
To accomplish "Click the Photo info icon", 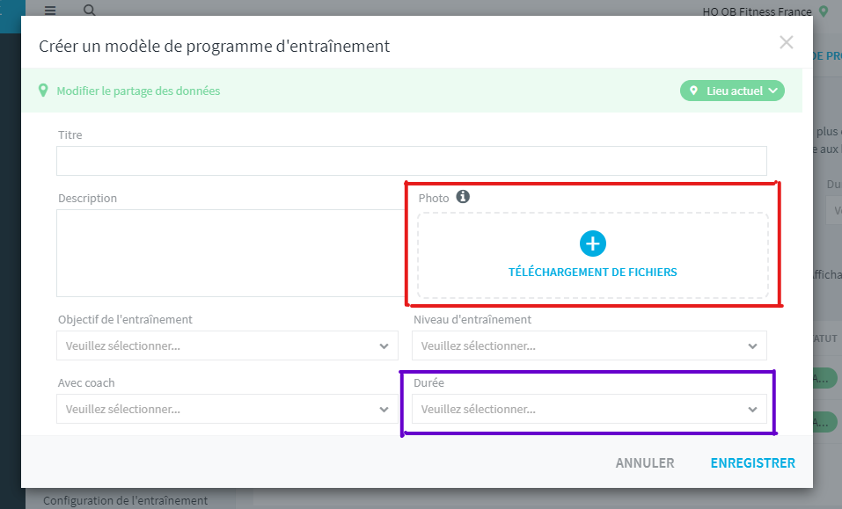I will (x=463, y=197).
